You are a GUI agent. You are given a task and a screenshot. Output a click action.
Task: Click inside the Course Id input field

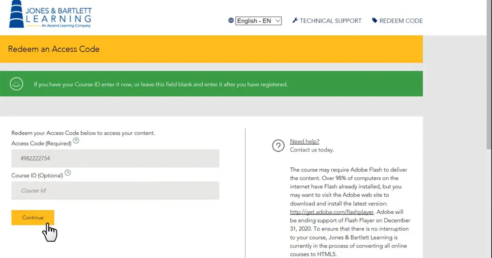click(x=115, y=190)
